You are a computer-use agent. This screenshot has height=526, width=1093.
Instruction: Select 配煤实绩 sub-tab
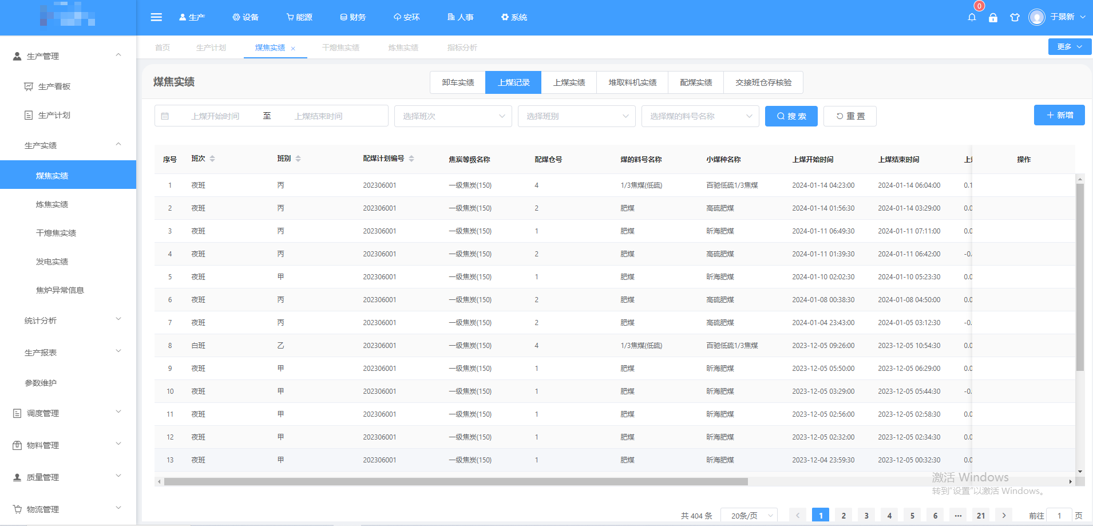point(696,82)
